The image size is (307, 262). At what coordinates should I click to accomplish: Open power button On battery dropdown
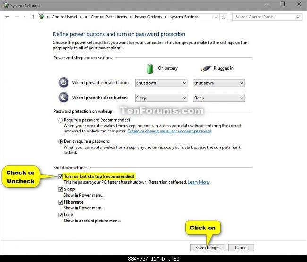[x=161, y=83]
